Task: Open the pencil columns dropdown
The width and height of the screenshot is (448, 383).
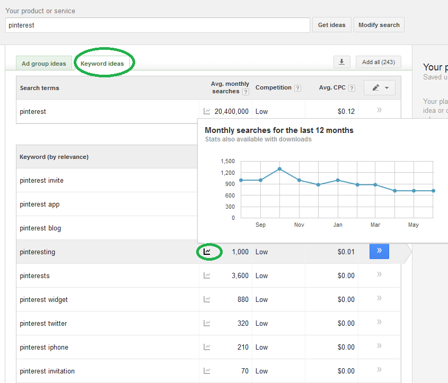Action: (380, 87)
